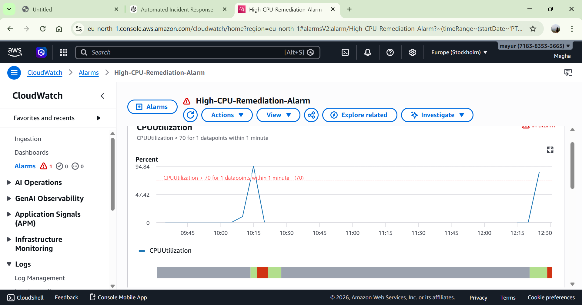
Task: Click the Explore related button
Action: (360, 115)
